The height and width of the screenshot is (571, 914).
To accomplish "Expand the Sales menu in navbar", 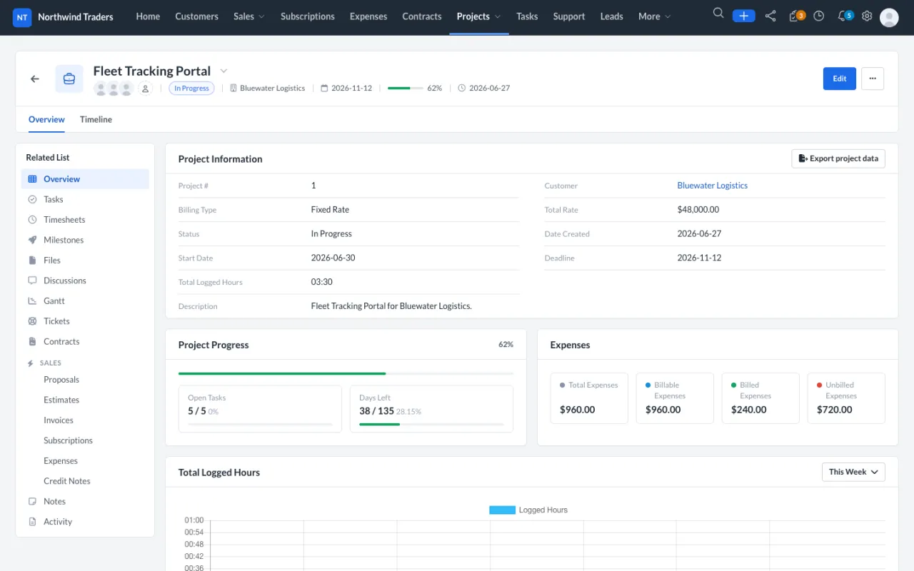I will tap(248, 16).
